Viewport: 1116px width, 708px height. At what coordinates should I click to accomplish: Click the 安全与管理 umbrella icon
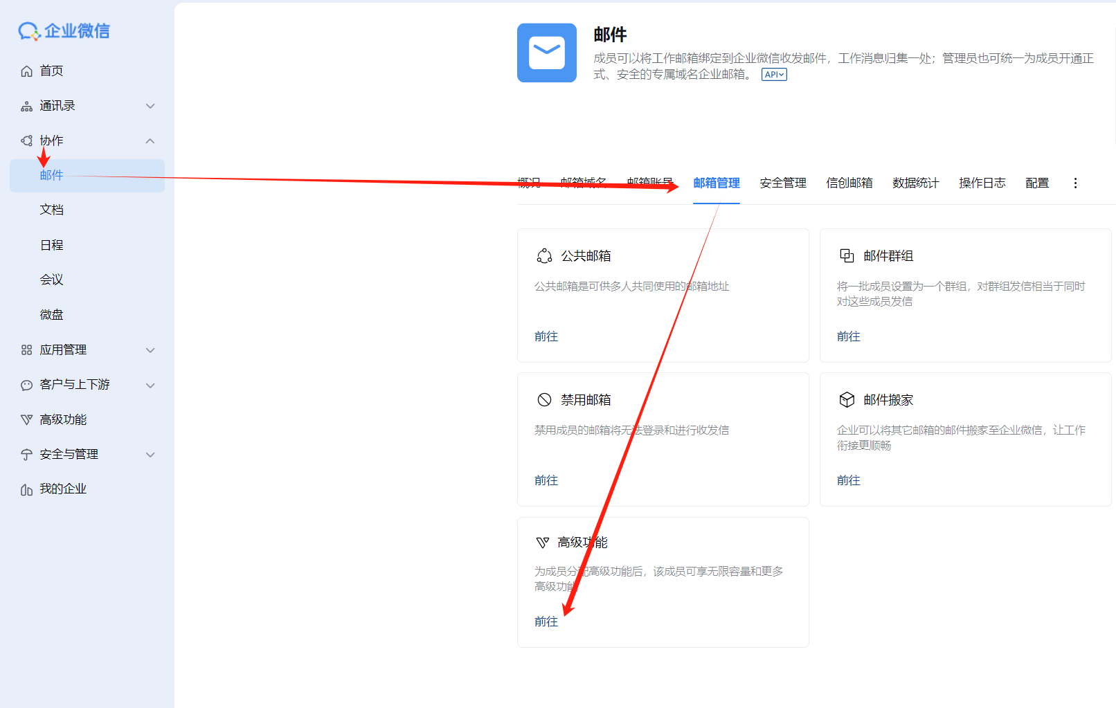pyautogui.click(x=26, y=455)
